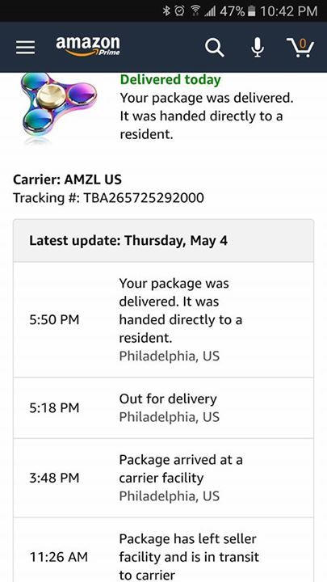Select the 5:18 PM Out for delivery entry
The width and height of the screenshot is (327, 582).
tap(163, 408)
